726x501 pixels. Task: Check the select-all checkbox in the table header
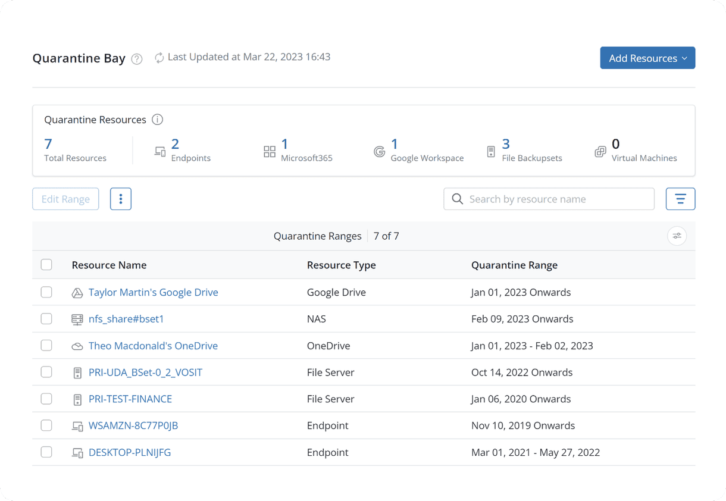point(46,264)
